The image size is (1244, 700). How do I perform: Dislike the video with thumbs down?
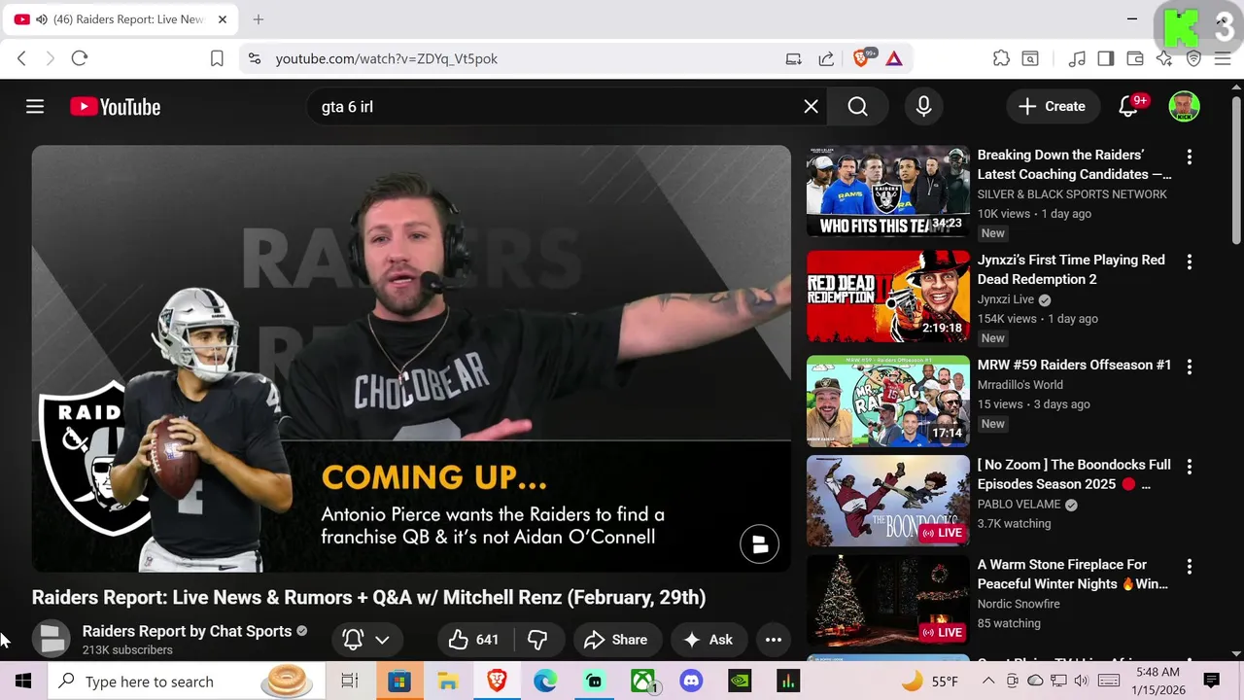pos(537,640)
